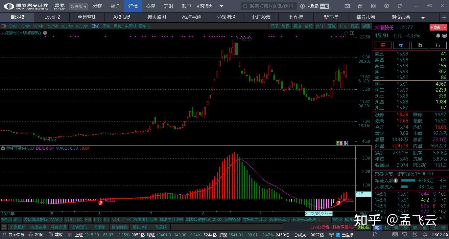Toggle the 侧边栏 sidebar button
449x239 pixels.
click(364, 227)
